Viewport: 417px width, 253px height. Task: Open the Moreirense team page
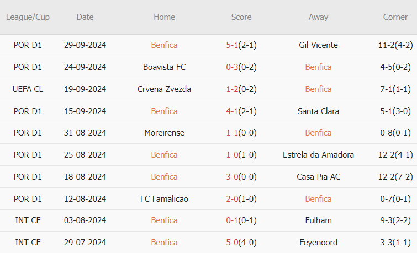tap(164, 133)
